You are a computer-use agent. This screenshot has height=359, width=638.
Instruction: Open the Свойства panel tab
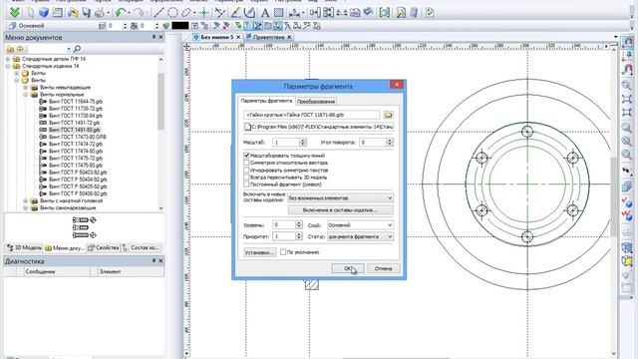tap(104, 247)
